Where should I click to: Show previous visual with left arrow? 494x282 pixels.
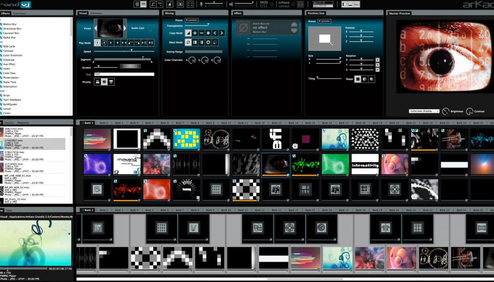96,28
